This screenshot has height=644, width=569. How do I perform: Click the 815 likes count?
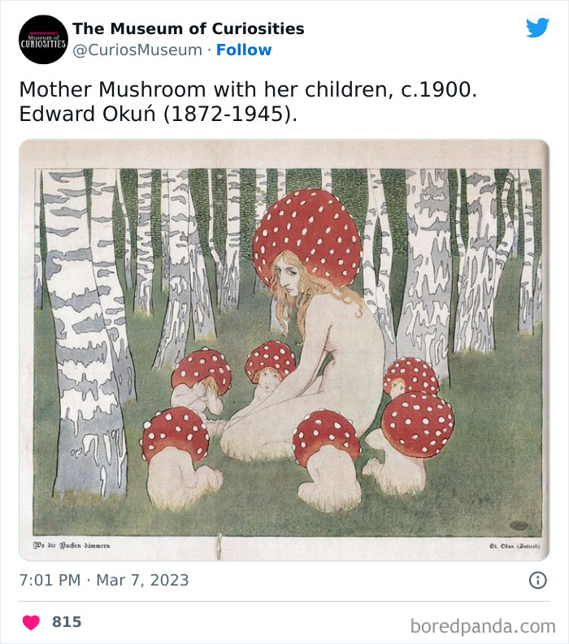point(67,622)
